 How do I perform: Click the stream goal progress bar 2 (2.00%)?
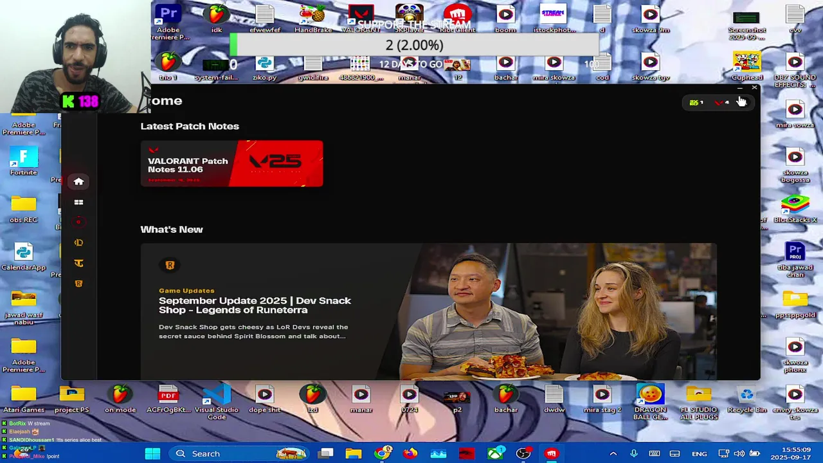[x=414, y=45]
